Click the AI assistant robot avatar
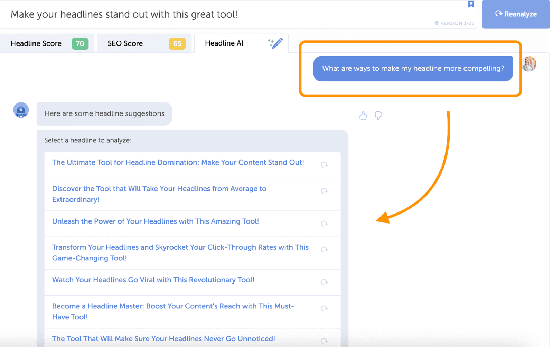This screenshot has width=553, height=347. [x=21, y=110]
